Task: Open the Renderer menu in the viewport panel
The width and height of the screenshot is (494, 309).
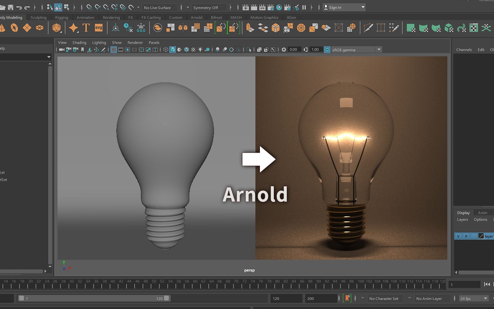Action: pyautogui.click(x=135, y=42)
